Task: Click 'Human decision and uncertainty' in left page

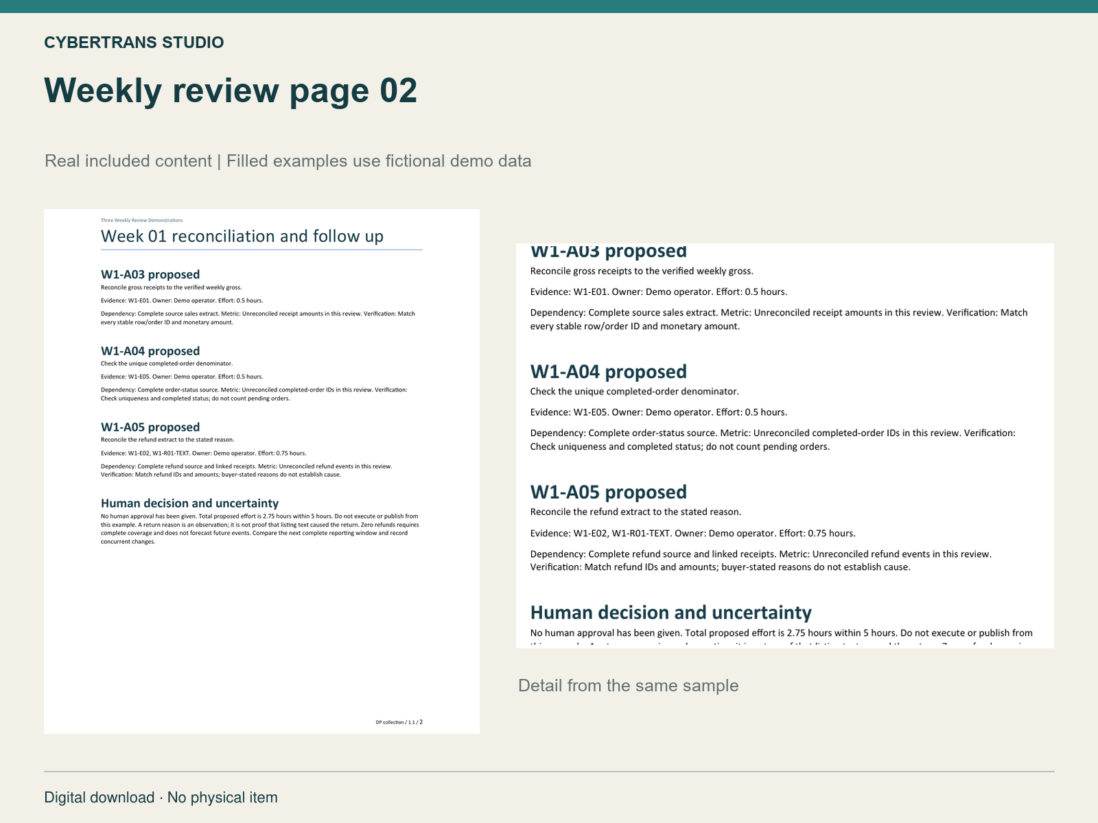Action: coord(189,503)
